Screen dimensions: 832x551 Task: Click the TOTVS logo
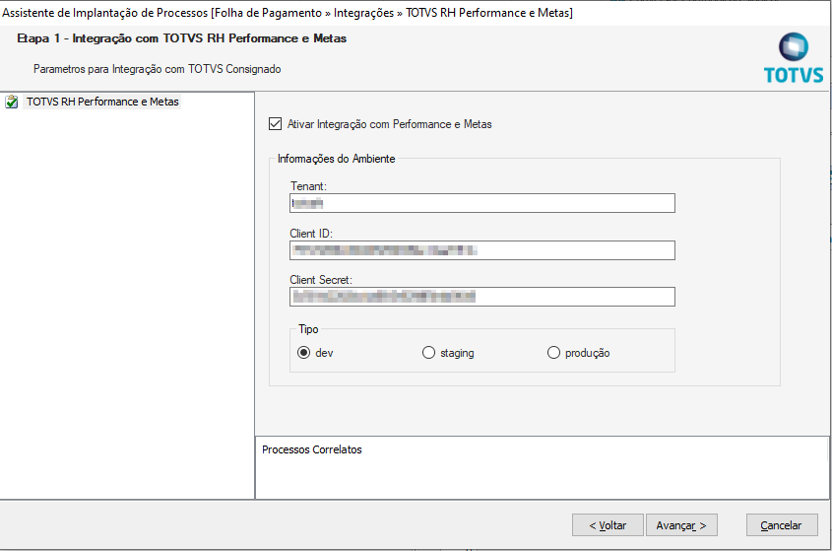pyautogui.click(x=794, y=58)
